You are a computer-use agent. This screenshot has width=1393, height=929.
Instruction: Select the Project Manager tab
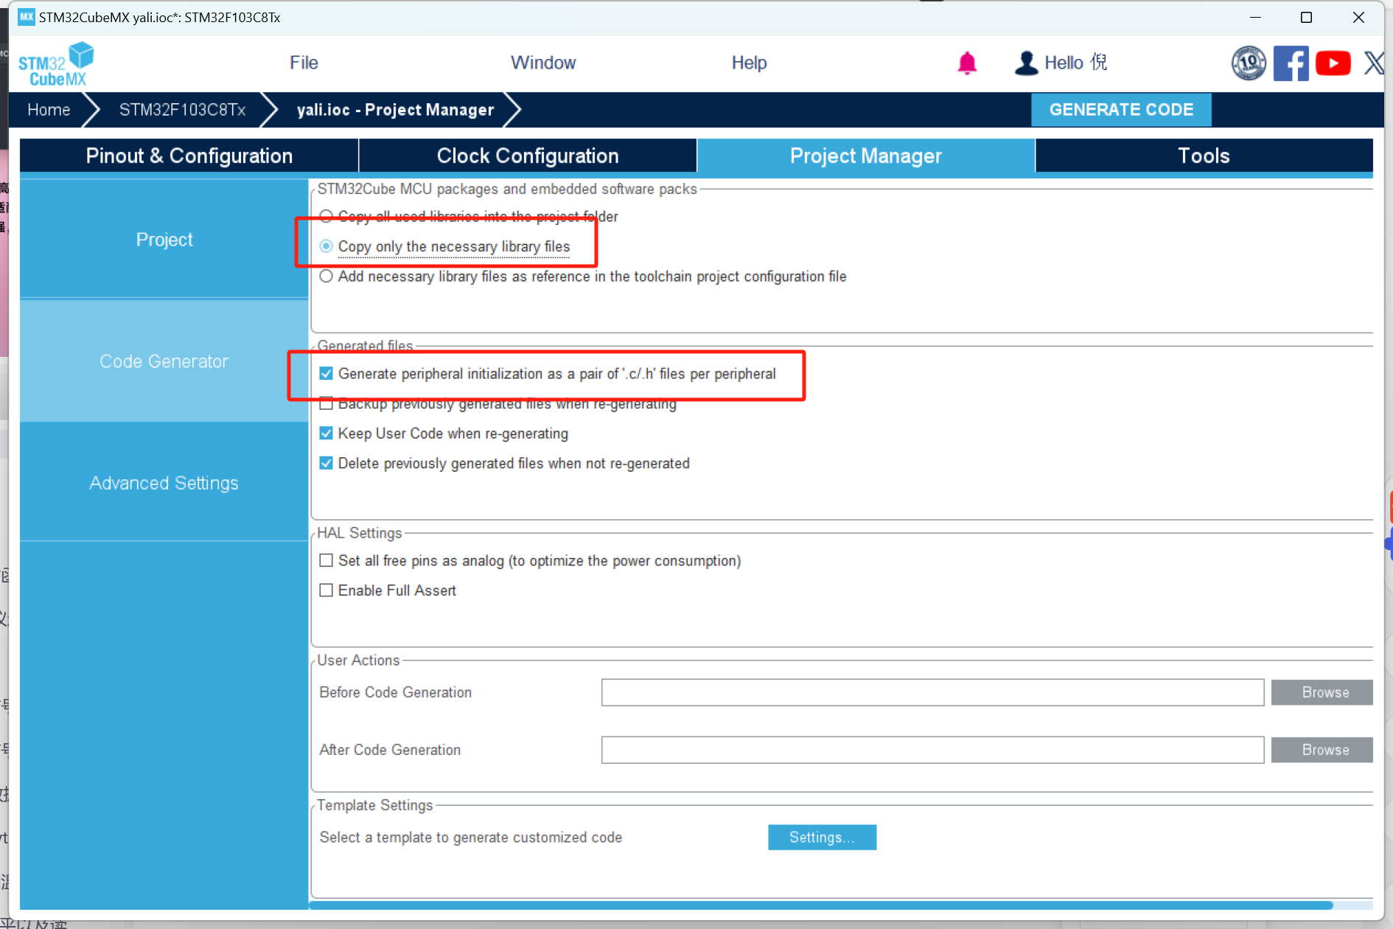click(x=866, y=156)
